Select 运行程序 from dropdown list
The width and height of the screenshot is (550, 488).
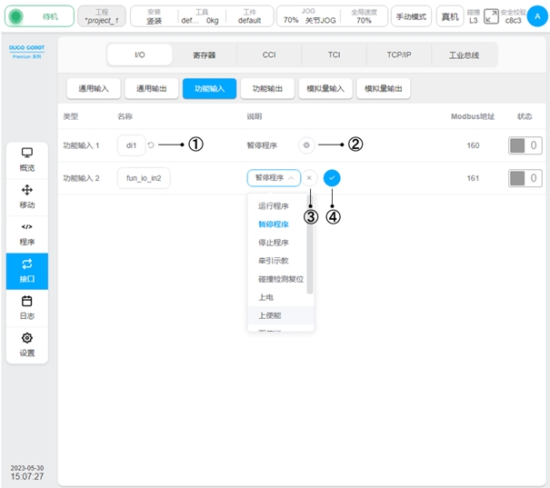(x=273, y=206)
